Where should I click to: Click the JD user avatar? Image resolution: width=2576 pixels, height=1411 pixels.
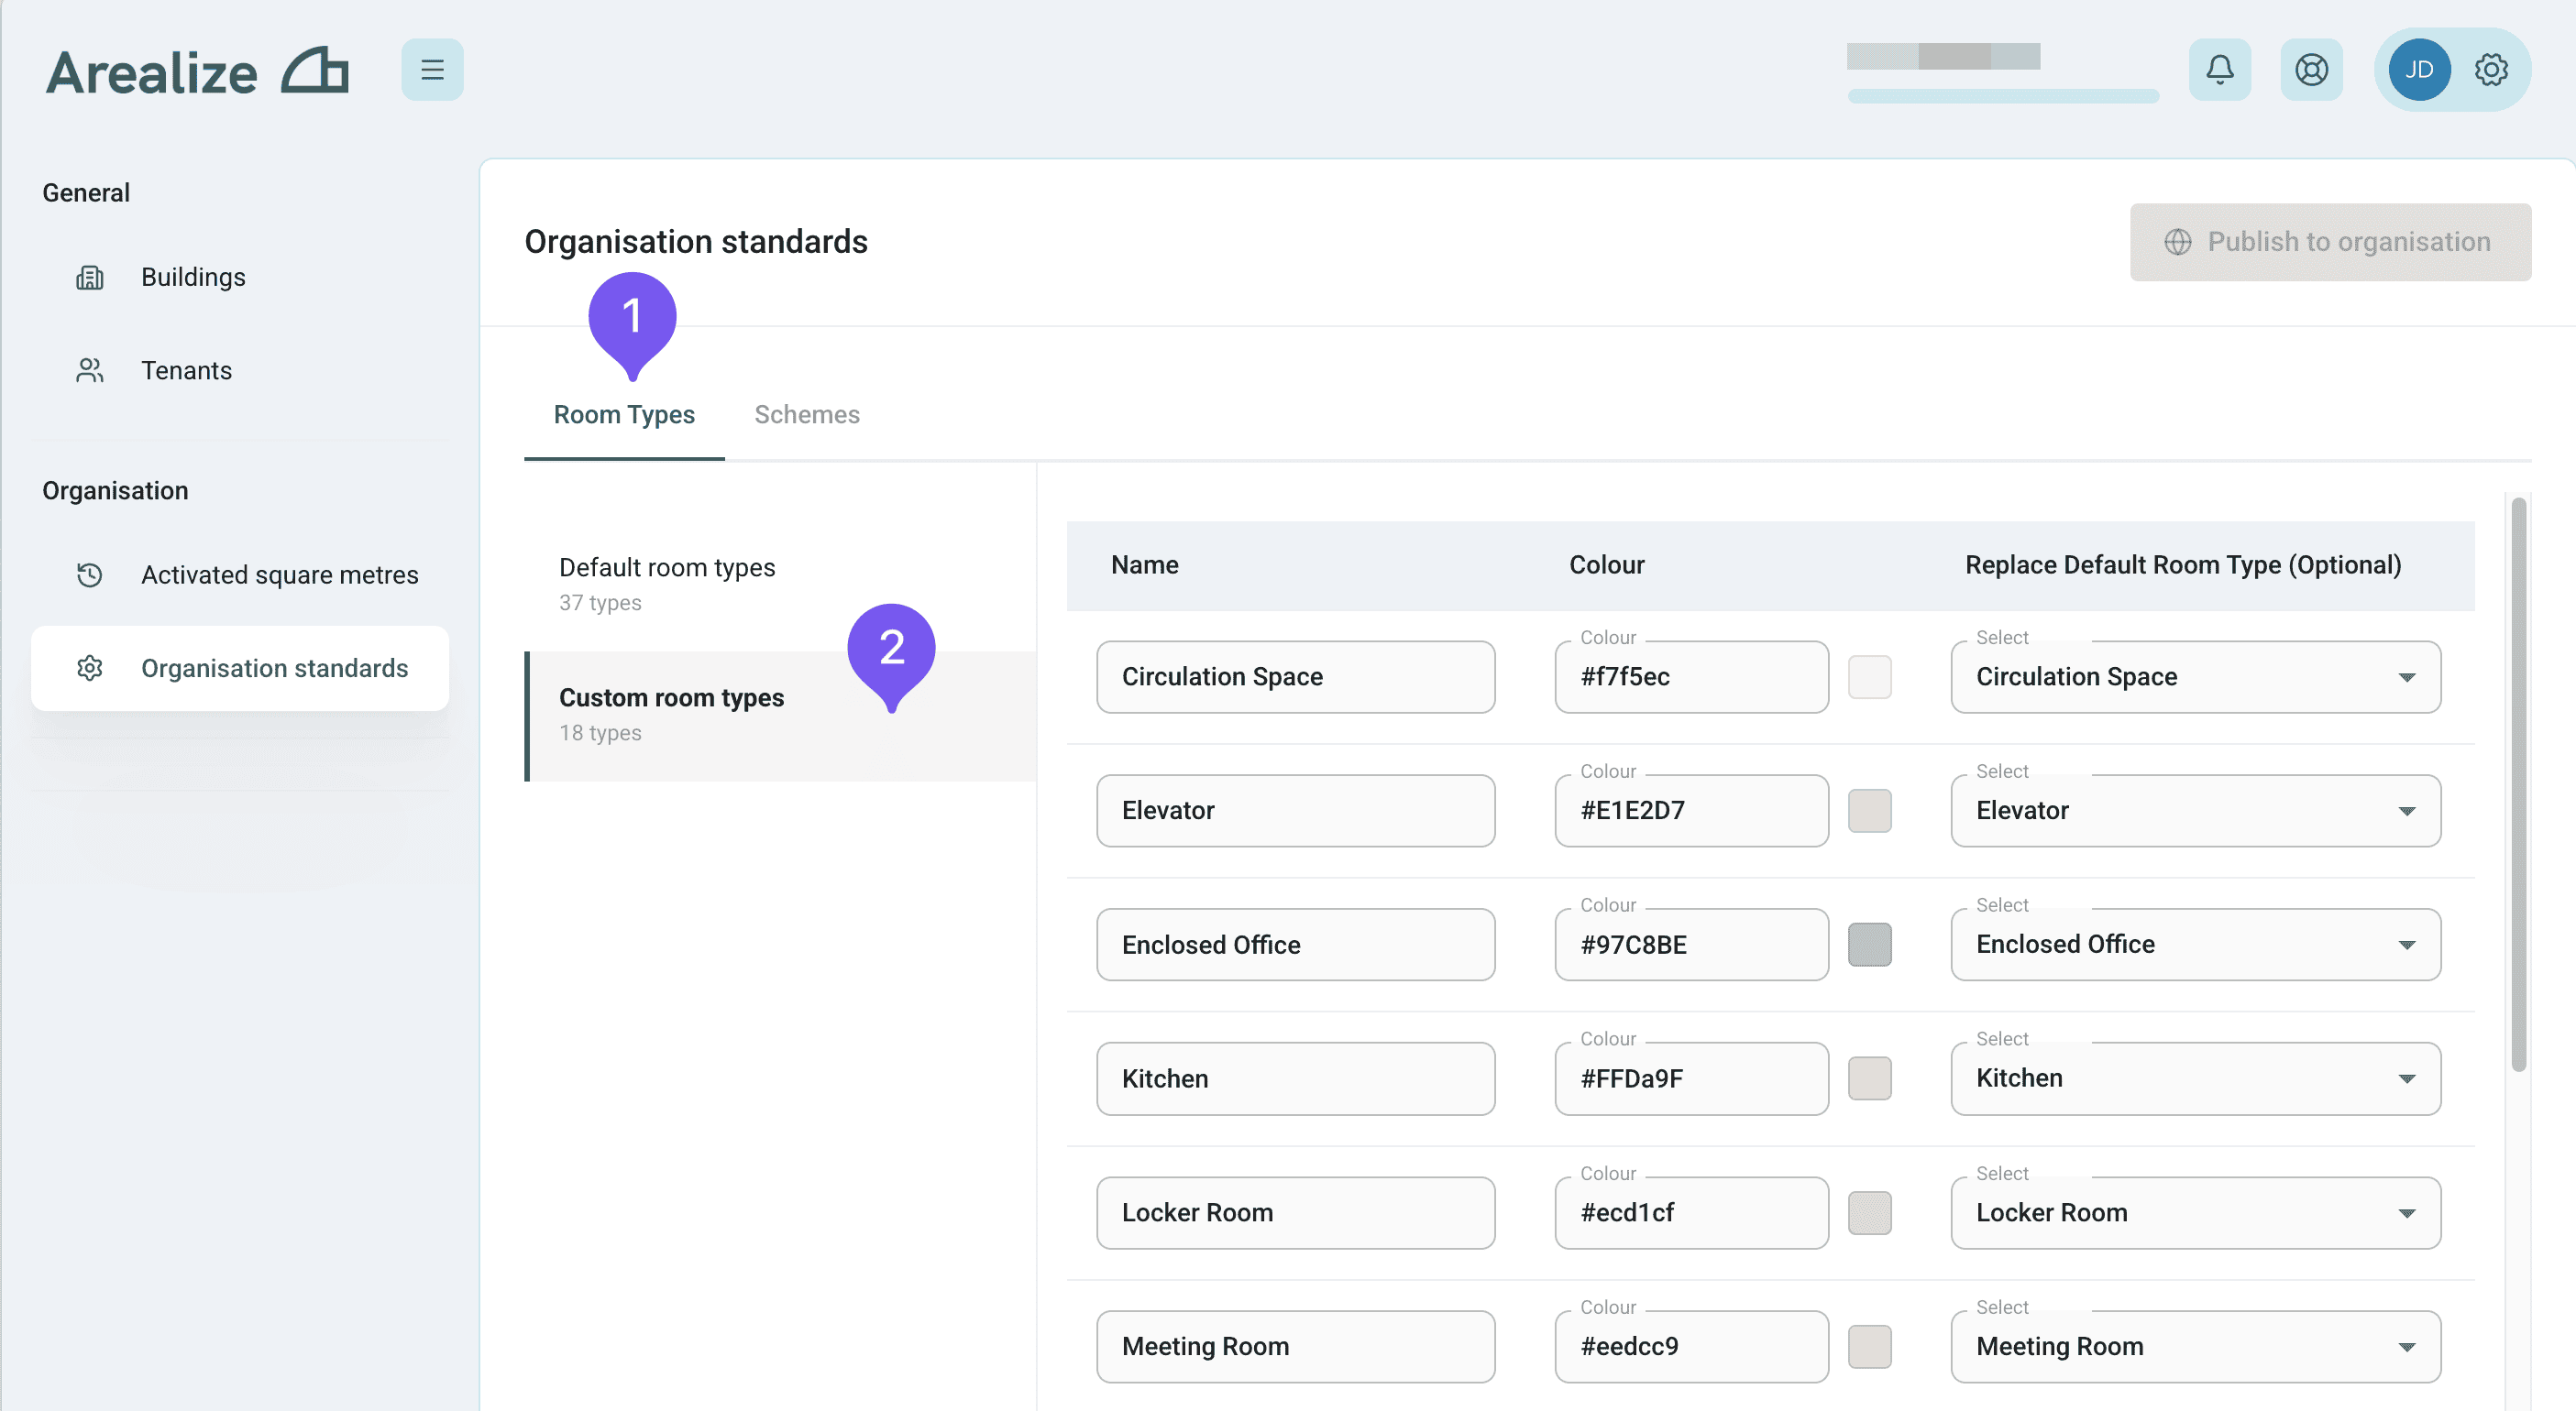click(x=2418, y=70)
